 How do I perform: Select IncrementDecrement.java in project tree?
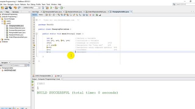[17, 30]
